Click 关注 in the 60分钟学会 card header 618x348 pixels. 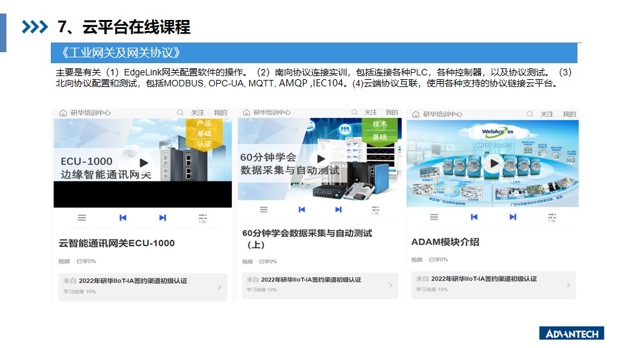coord(371,112)
